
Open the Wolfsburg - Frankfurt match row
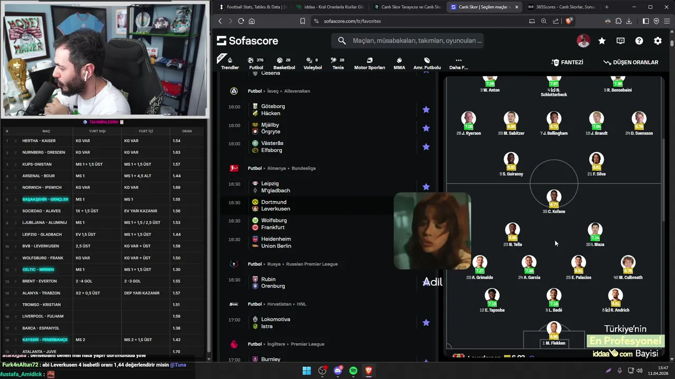328,224
